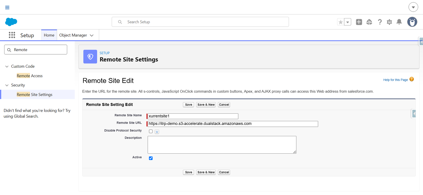The width and height of the screenshot is (423, 195).
Task: View notifications bell icon
Action: click(x=399, y=22)
